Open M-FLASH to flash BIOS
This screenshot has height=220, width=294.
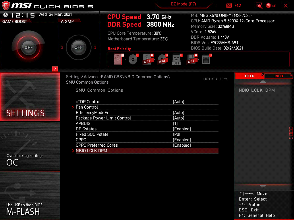[30, 195]
